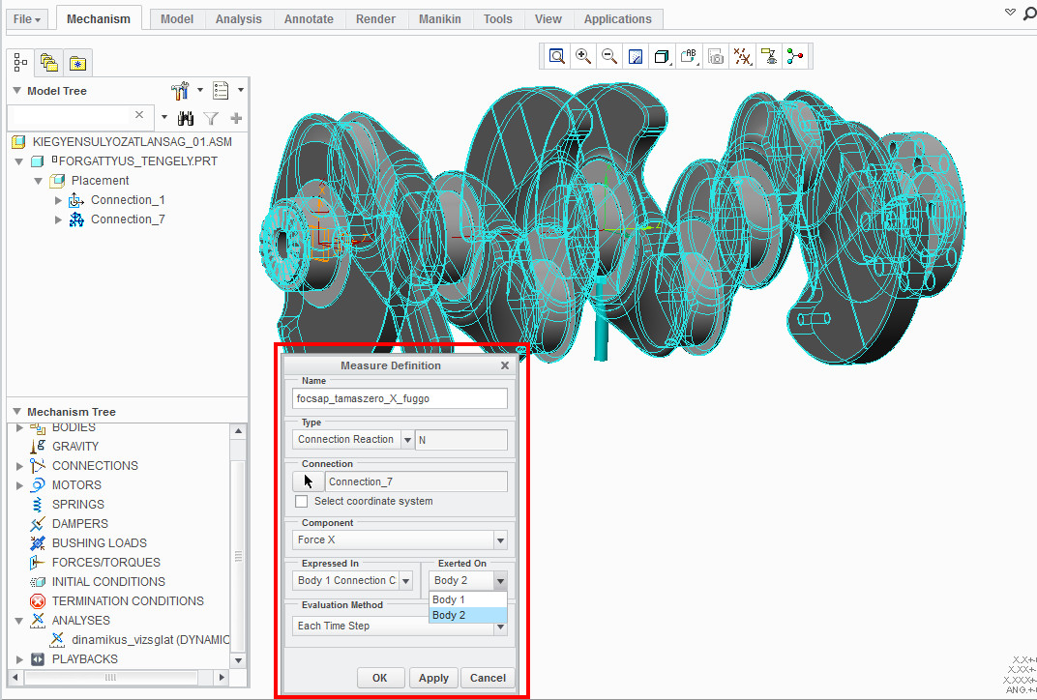Click the connection select arrow button
The height and width of the screenshot is (700, 1037).
coord(309,481)
